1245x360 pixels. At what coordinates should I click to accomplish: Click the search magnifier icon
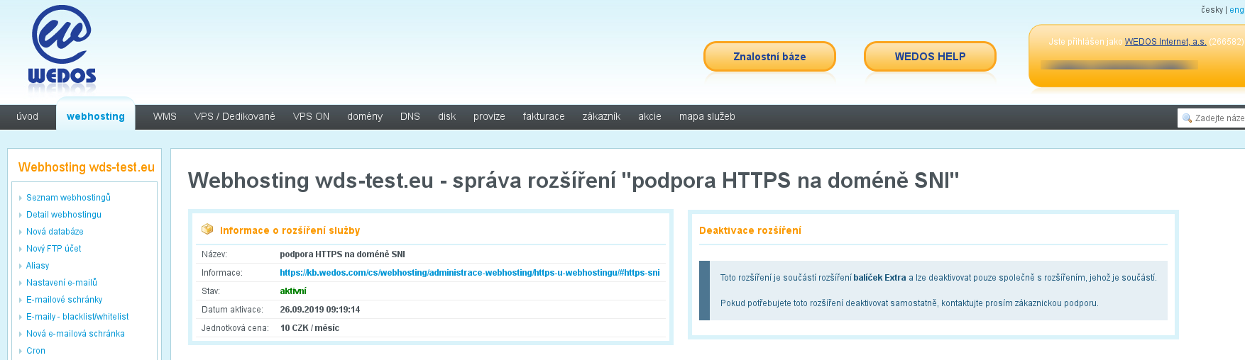[x=1187, y=118]
